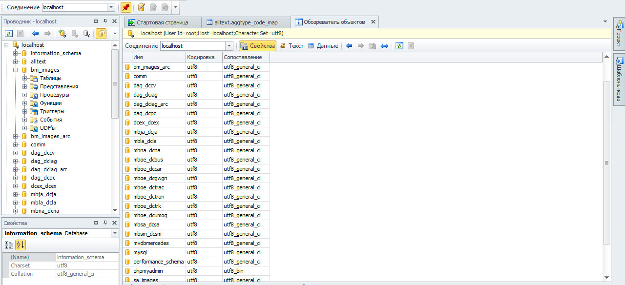Open the top toolbar overflow dropdown arrow

coord(175,7)
